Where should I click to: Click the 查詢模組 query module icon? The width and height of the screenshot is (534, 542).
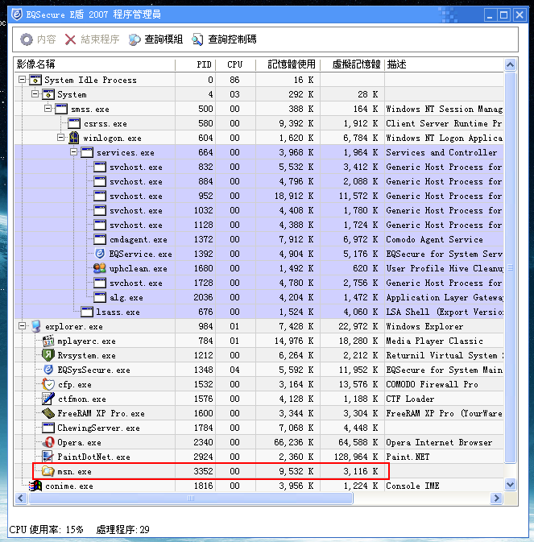pos(135,39)
